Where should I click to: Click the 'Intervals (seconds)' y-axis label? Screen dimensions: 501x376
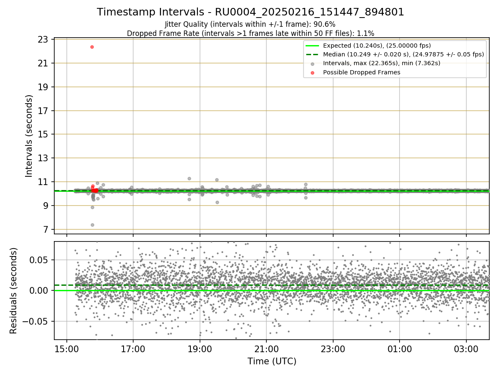(29, 136)
